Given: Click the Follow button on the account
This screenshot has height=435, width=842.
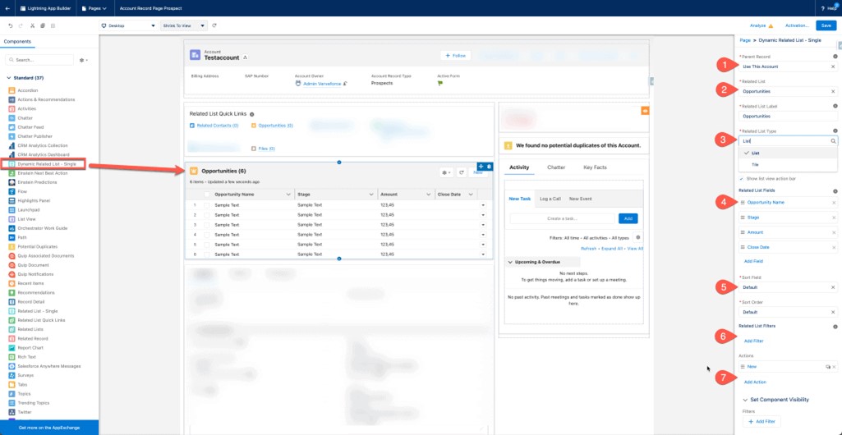Looking at the screenshot, I should click(455, 55).
